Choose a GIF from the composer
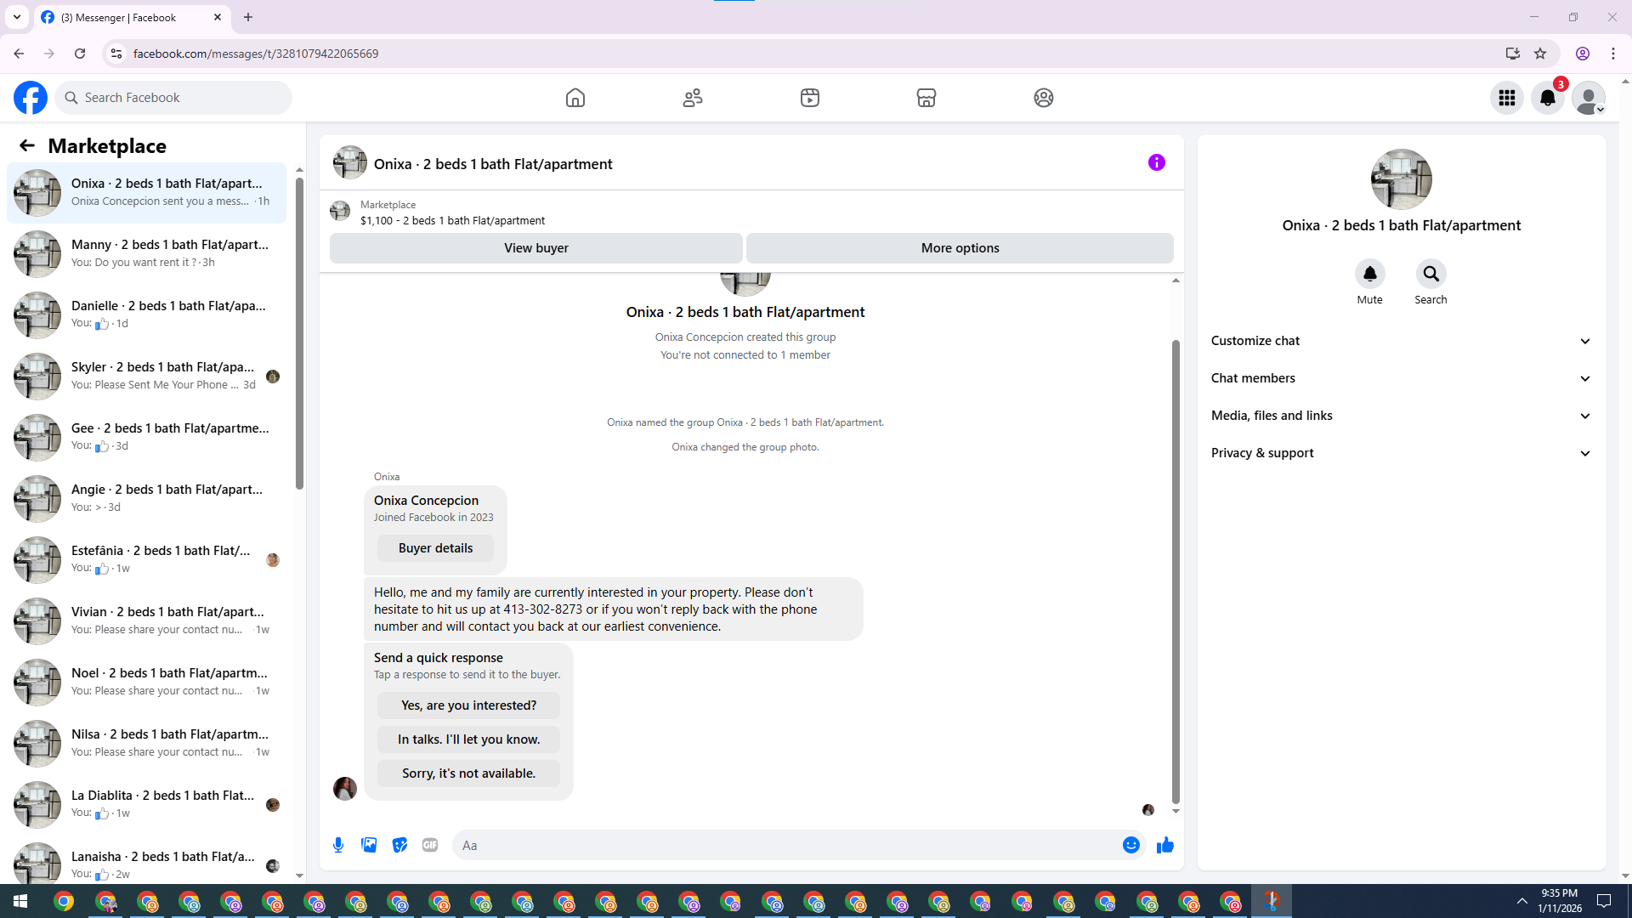 point(430,845)
